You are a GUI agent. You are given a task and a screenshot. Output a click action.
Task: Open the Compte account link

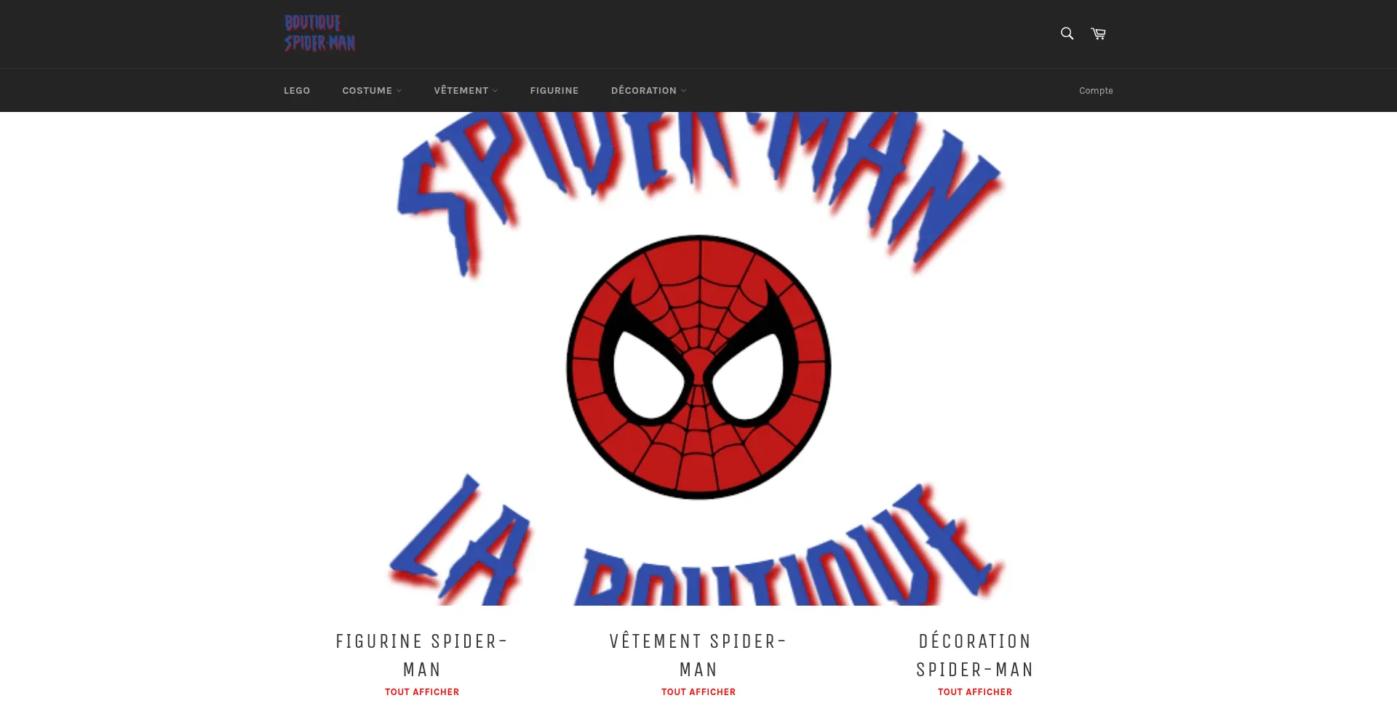[1096, 91]
